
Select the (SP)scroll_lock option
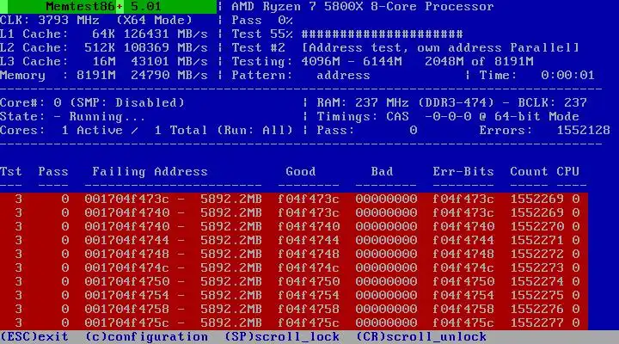click(x=282, y=337)
